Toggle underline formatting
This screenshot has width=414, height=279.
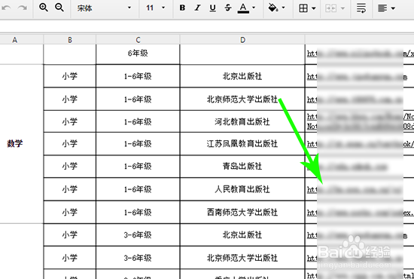click(x=212, y=8)
